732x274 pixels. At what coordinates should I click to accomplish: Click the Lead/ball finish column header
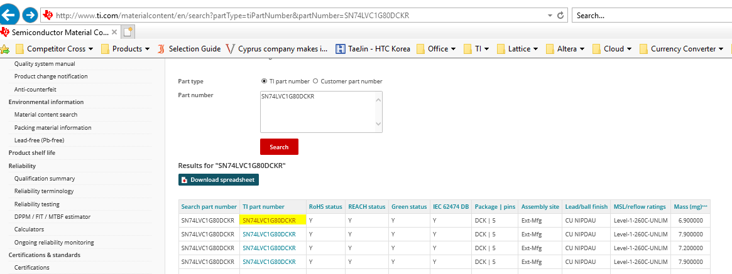coord(586,207)
